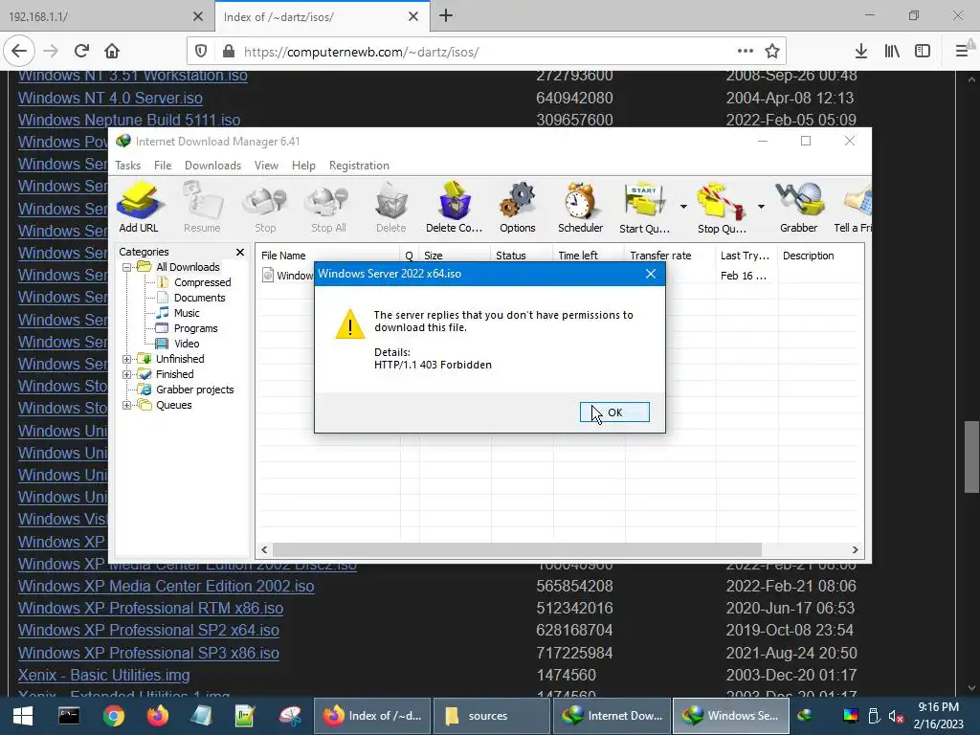Open the Help menu

coord(303,165)
